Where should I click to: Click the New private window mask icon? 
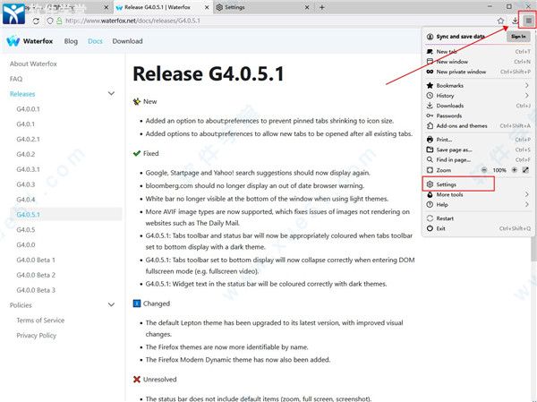(x=430, y=72)
